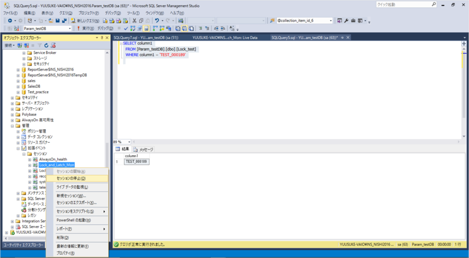Click the Decrease Indent icon
469x258 pixels.
click(x=216, y=28)
